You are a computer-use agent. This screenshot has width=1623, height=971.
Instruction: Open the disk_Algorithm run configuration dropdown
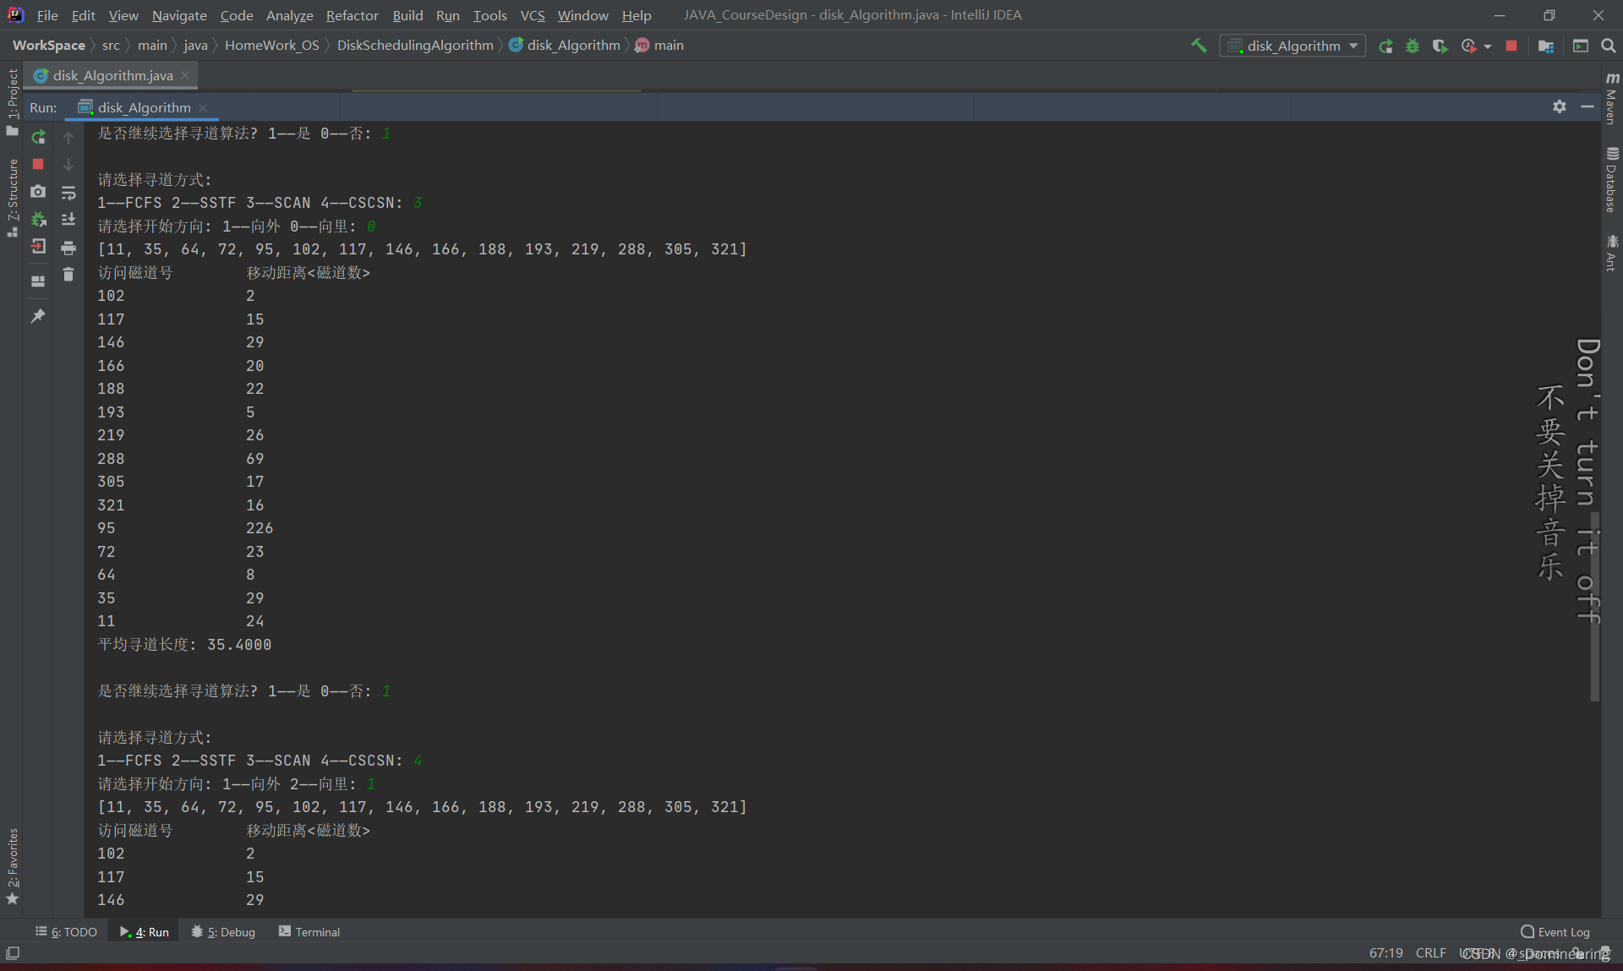1292,46
